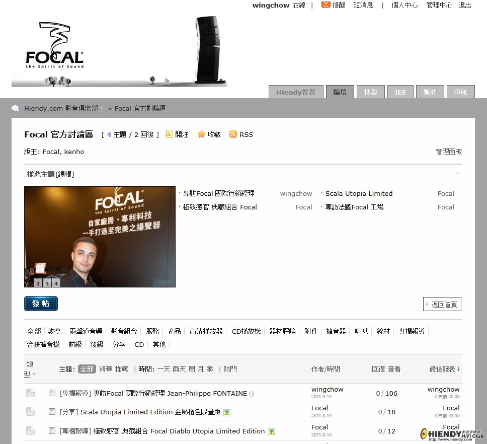The height and width of the screenshot is (444, 487).
Task: Click the 收藏 star favorite icon
Action: pos(201,134)
